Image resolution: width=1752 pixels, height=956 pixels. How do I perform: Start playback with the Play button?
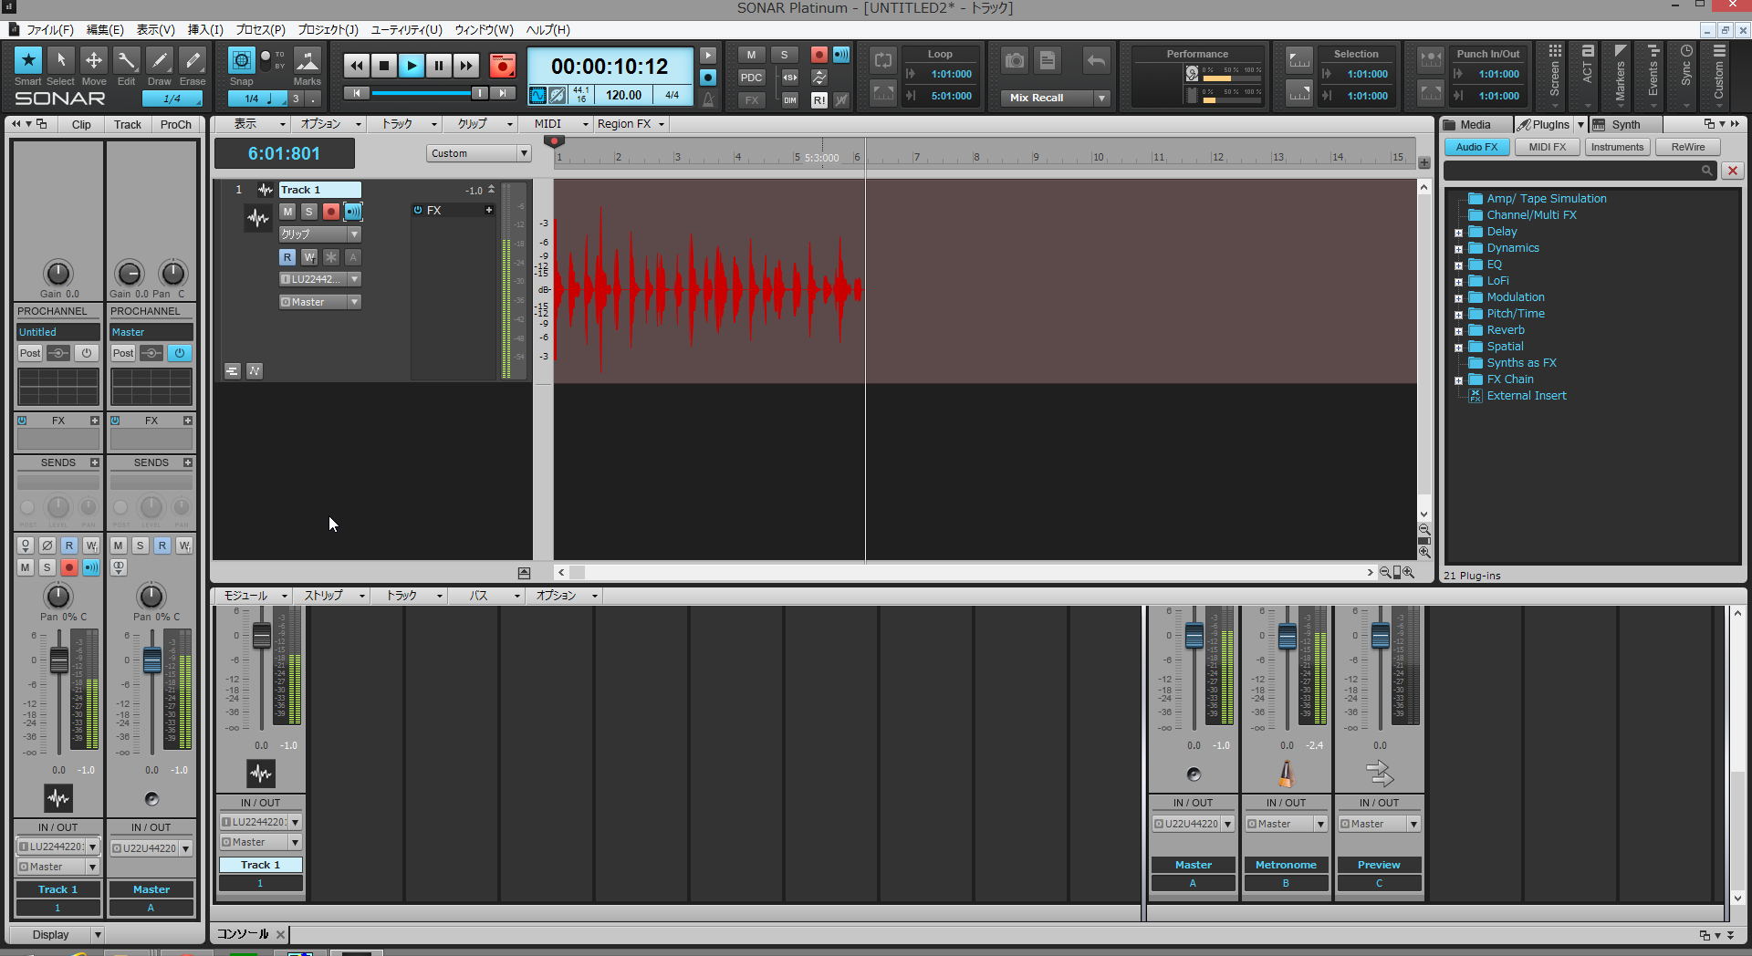click(x=412, y=66)
